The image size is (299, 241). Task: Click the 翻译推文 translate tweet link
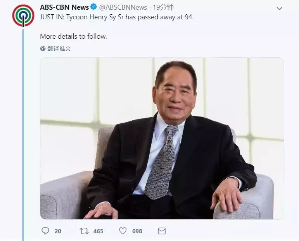point(59,49)
